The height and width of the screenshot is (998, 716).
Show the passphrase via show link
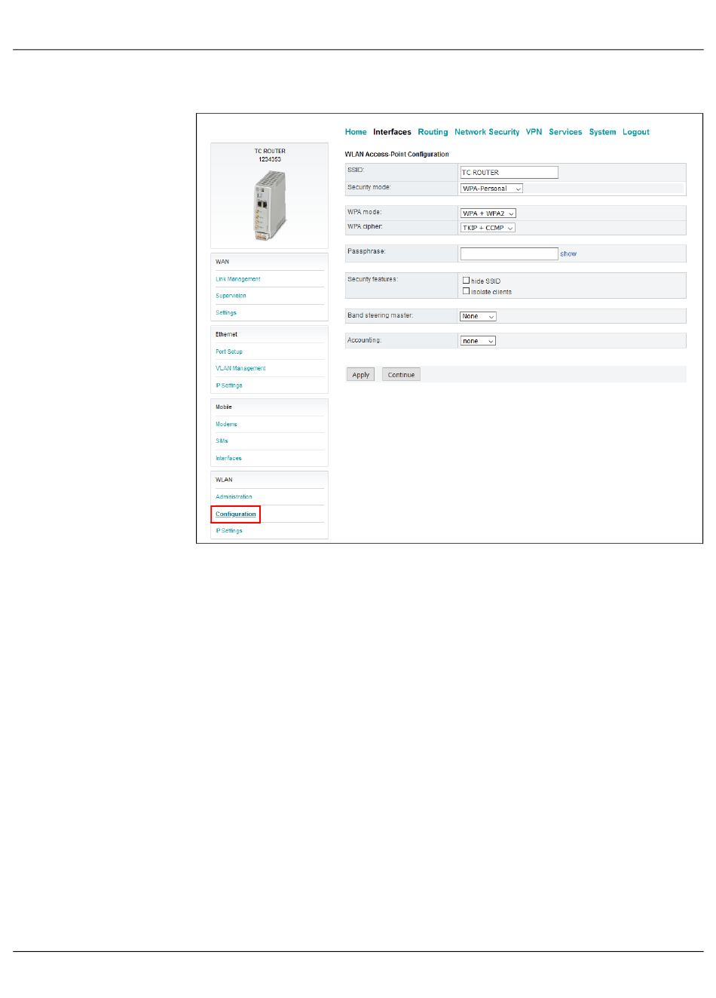click(568, 254)
